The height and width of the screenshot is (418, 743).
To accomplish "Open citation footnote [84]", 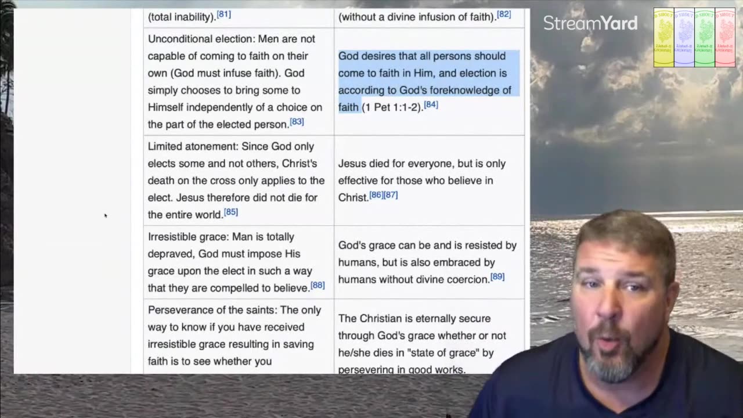I will (x=431, y=105).
